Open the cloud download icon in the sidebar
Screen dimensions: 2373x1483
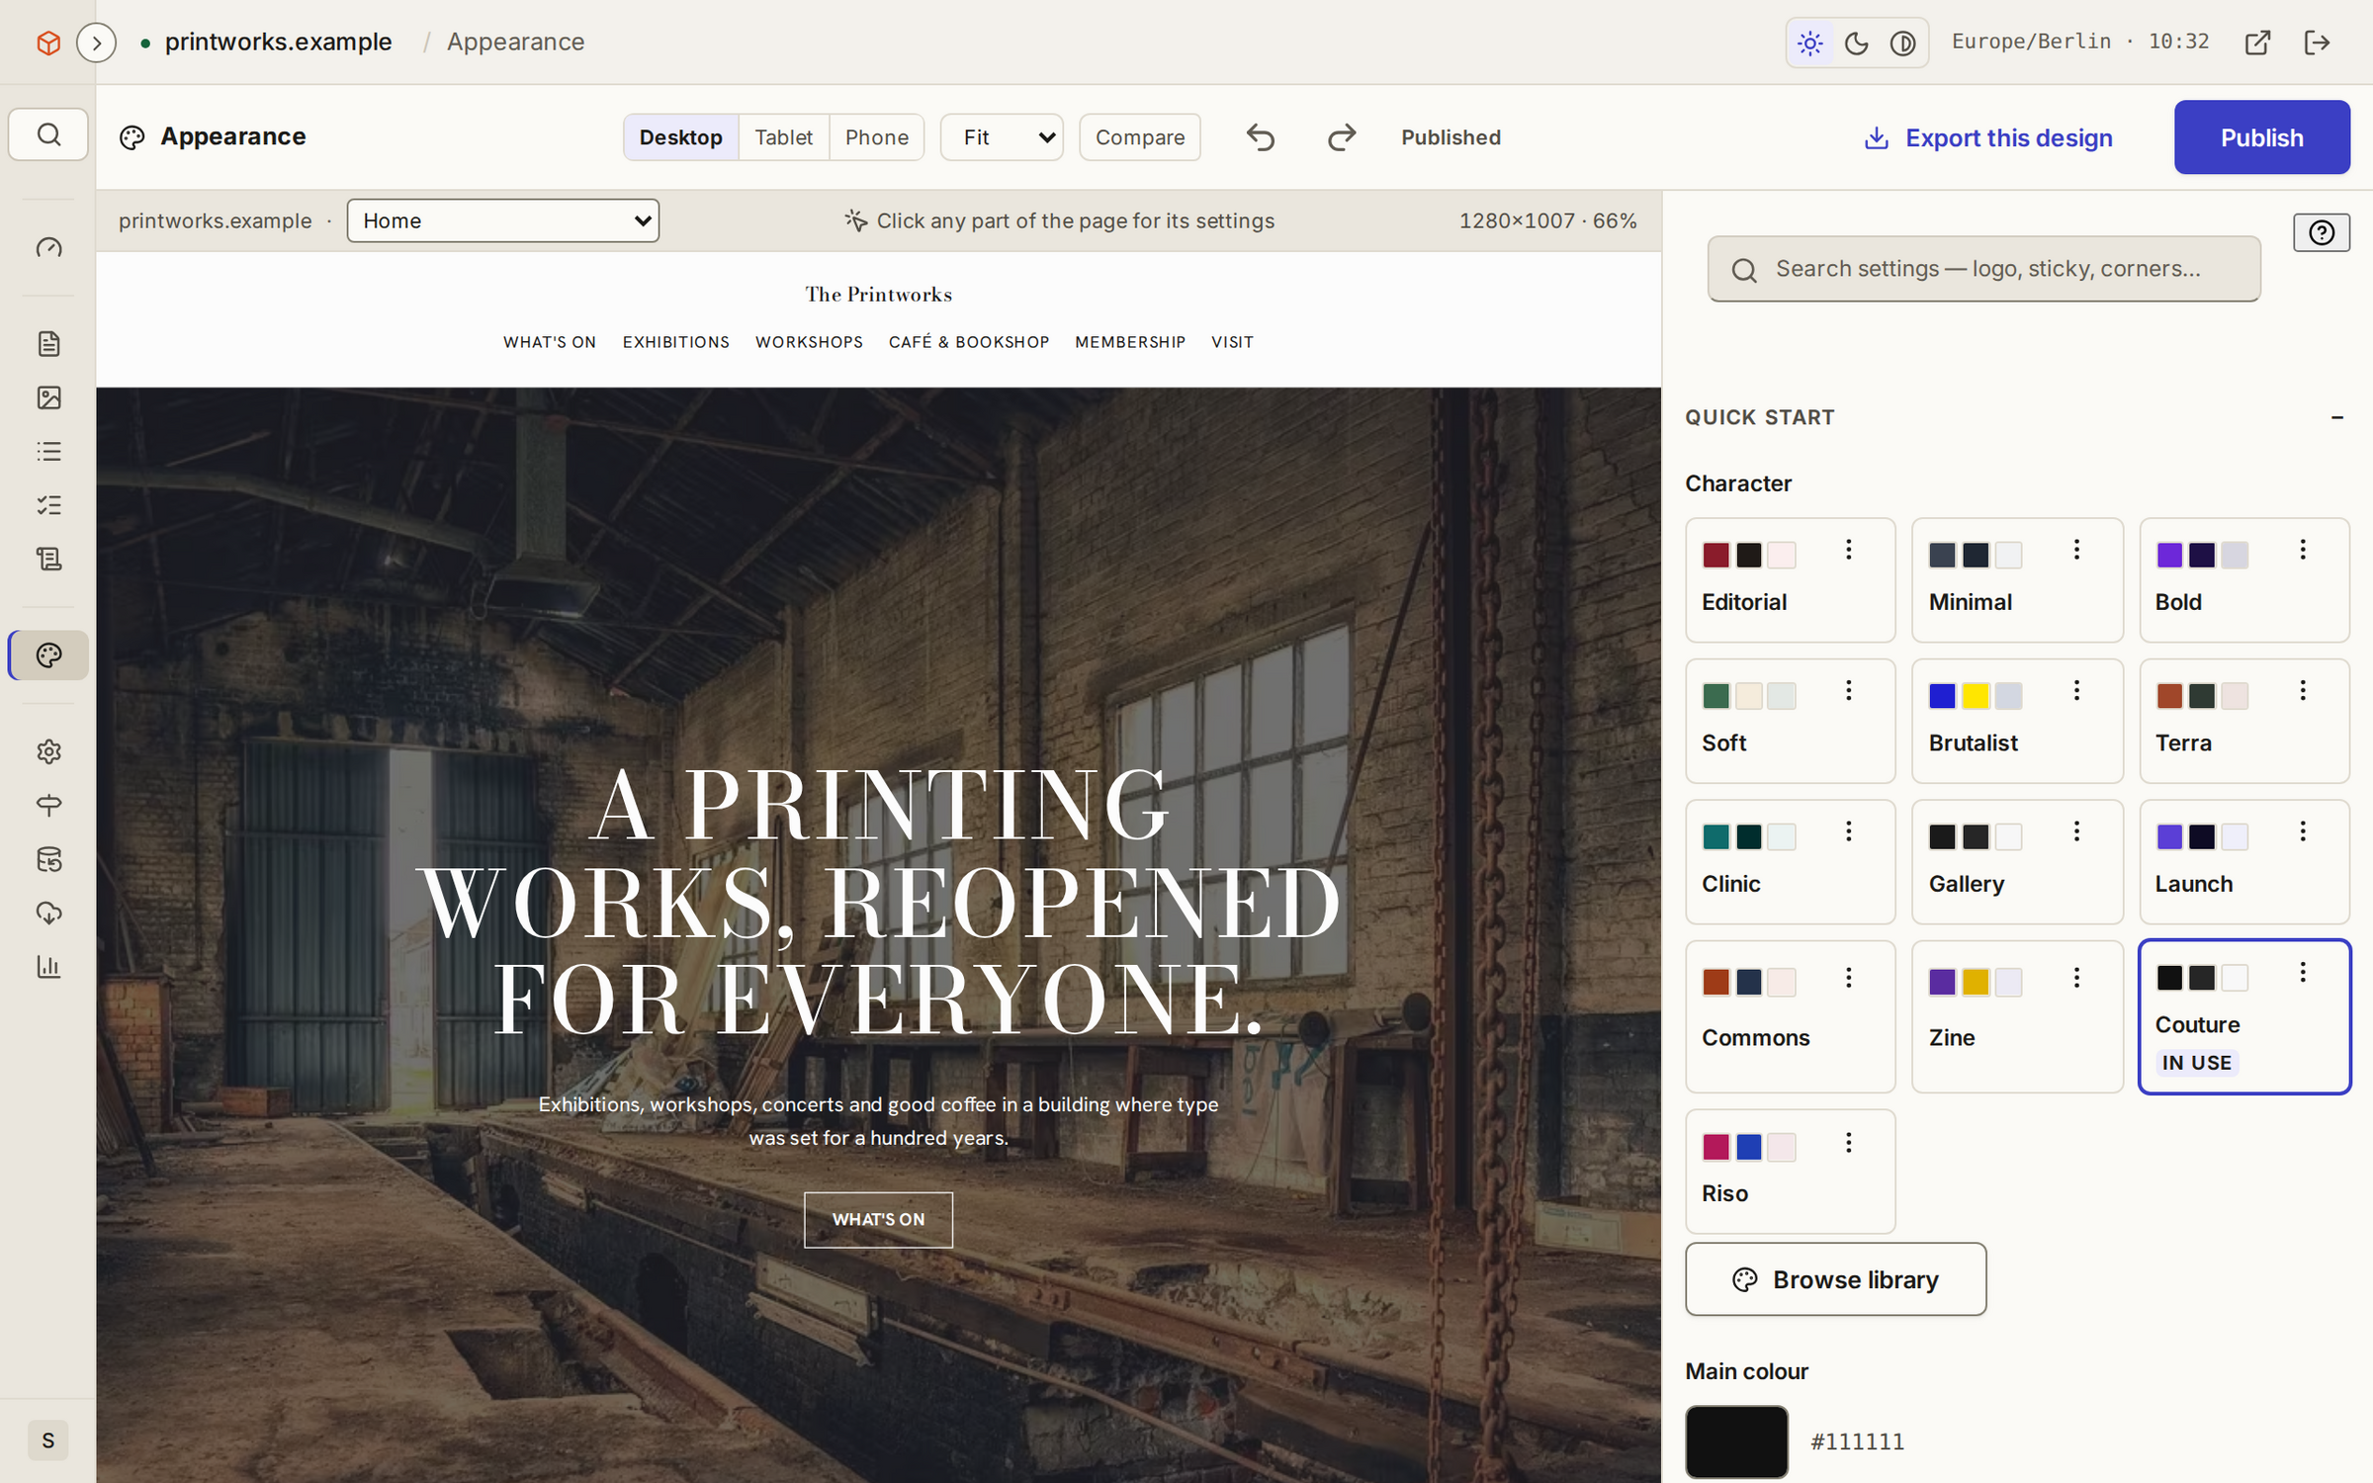coord(48,913)
